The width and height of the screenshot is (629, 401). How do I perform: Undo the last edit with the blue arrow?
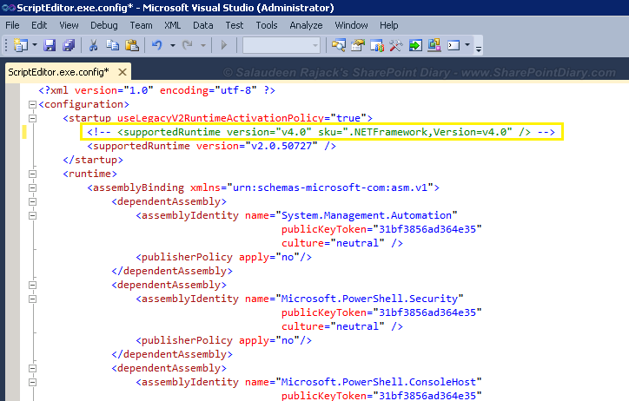click(x=157, y=45)
